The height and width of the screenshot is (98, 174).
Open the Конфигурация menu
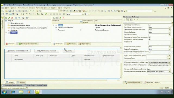pyautogui.click(x=23, y=8)
